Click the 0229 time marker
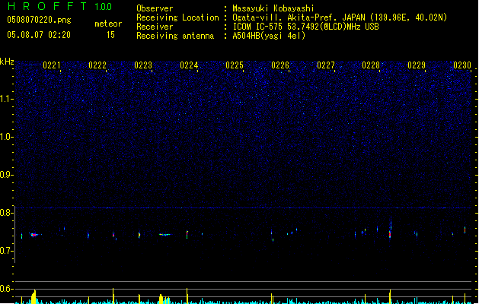Viewport: 479px width, 304px height. click(417, 65)
